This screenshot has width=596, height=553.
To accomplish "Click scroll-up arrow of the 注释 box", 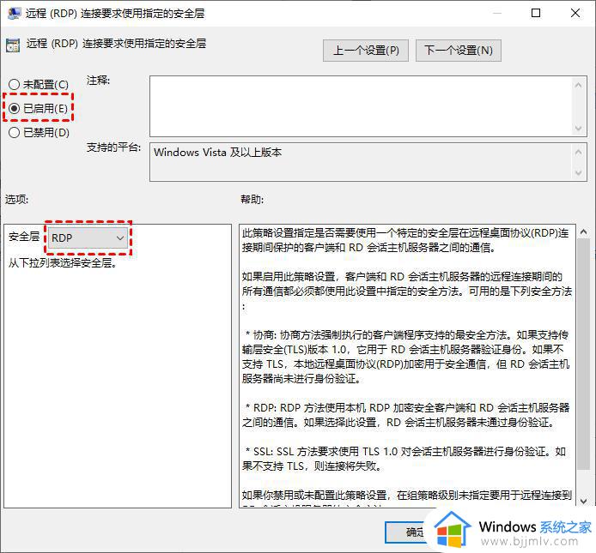I will coord(578,85).
